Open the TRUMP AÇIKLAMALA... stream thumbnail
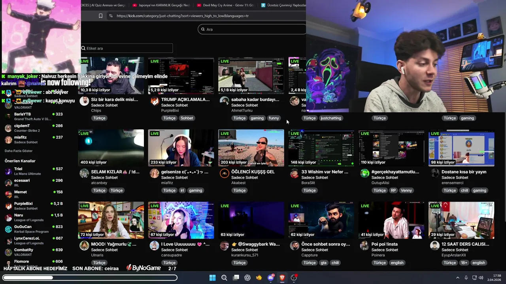The image size is (506, 284). click(x=181, y=76)
